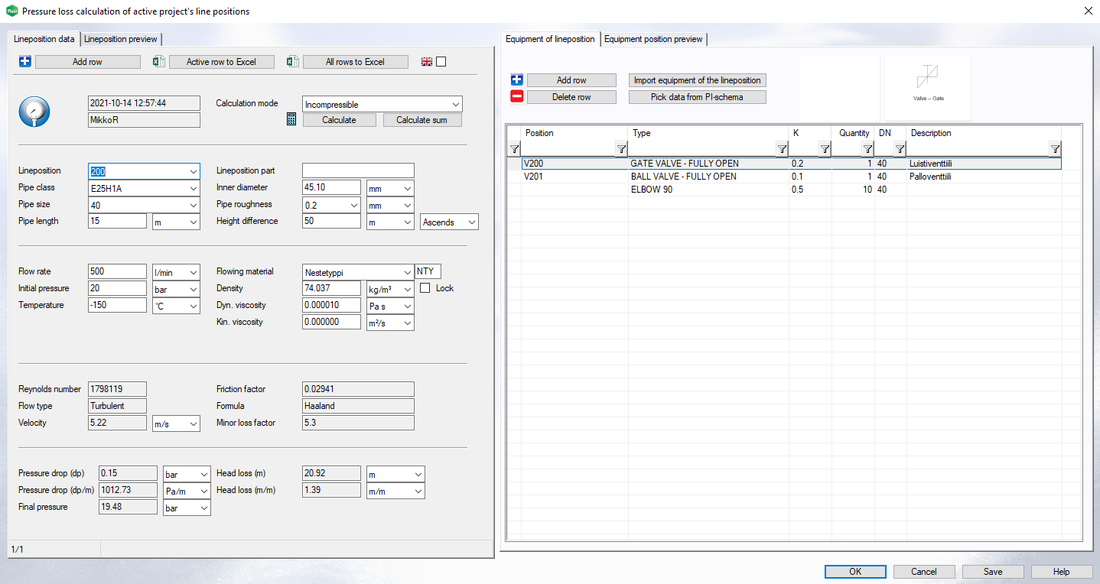Open the Description column filter icon

click(x=1055, y=149)
